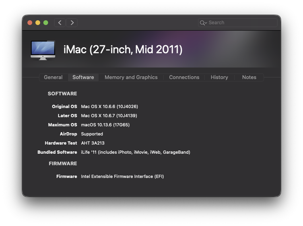Click the Maximum OS label
Screen dimensions: 303x226
[62, 125]
